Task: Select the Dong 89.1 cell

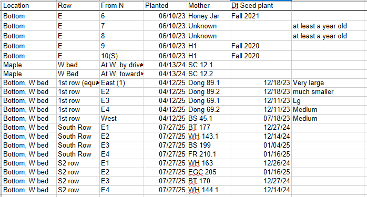Action: [209, 83]
